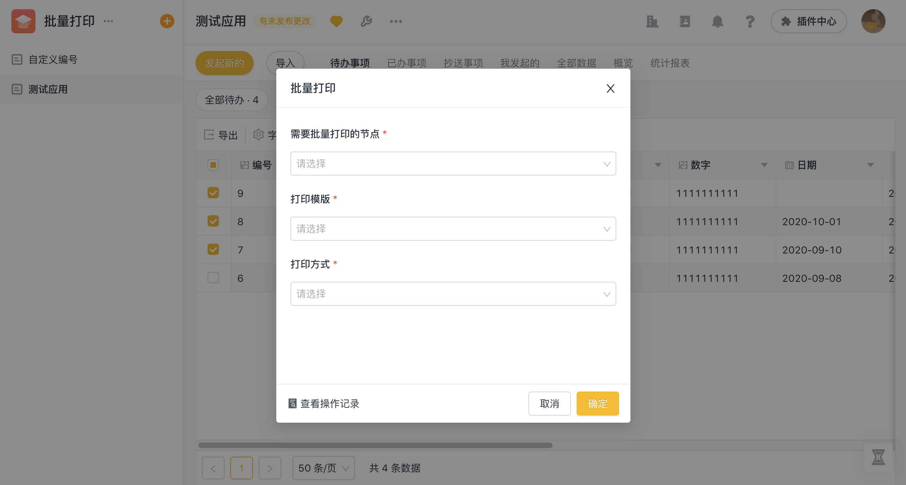Open the 打印方式 dropdown
The width and height of the screenshot is (906, 485).
(453, 294)
